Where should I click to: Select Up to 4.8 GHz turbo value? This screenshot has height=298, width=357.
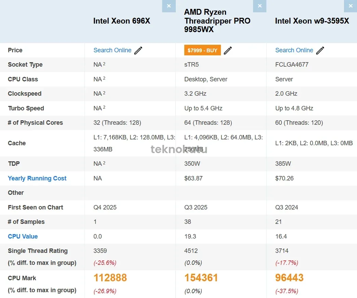click(294, 108)
